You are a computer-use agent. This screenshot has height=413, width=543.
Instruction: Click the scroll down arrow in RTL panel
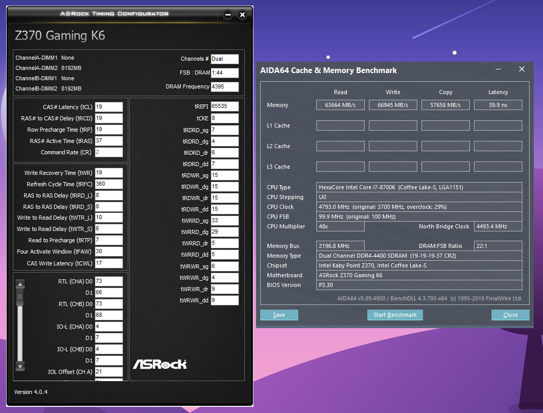pyautogui.click(x=20, y=366)
